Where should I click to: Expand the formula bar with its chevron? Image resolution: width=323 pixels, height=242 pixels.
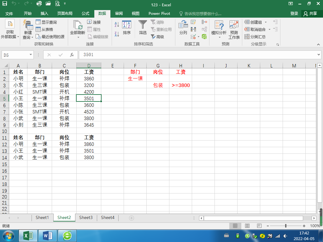tap(319, 55)
